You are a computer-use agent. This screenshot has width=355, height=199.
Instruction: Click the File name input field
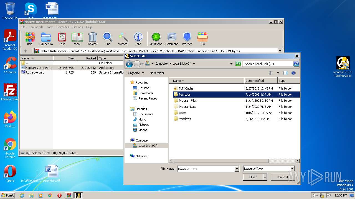point(206,169)
